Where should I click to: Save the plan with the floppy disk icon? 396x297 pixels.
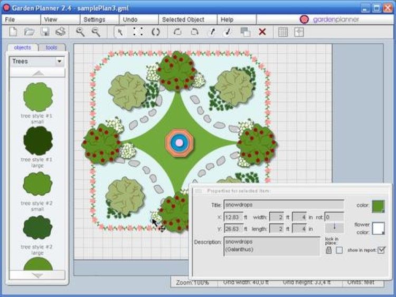click(x=45, y=32)
